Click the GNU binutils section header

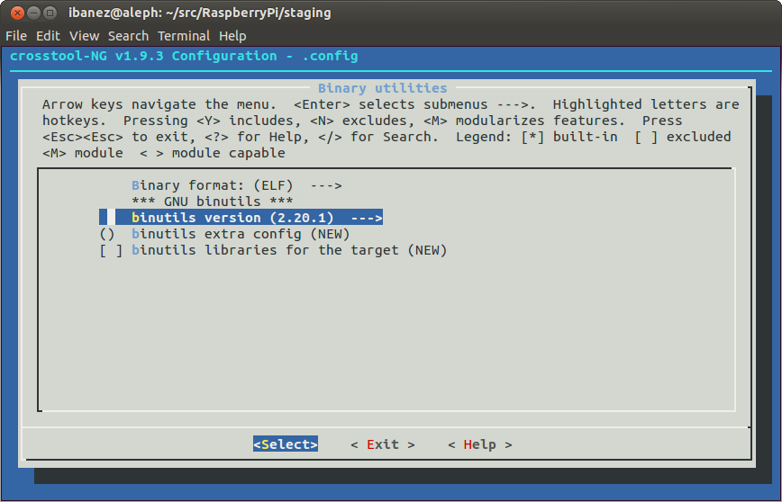(213, 202)
